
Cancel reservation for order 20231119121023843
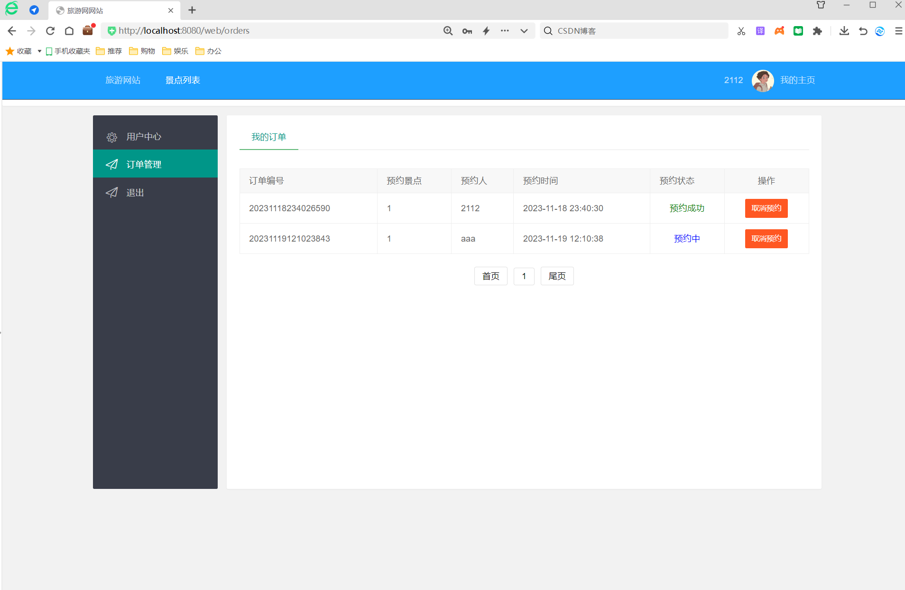click(766, 239)
